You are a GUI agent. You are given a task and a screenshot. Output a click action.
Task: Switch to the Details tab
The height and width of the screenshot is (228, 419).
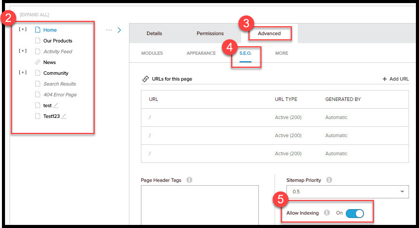154,34
